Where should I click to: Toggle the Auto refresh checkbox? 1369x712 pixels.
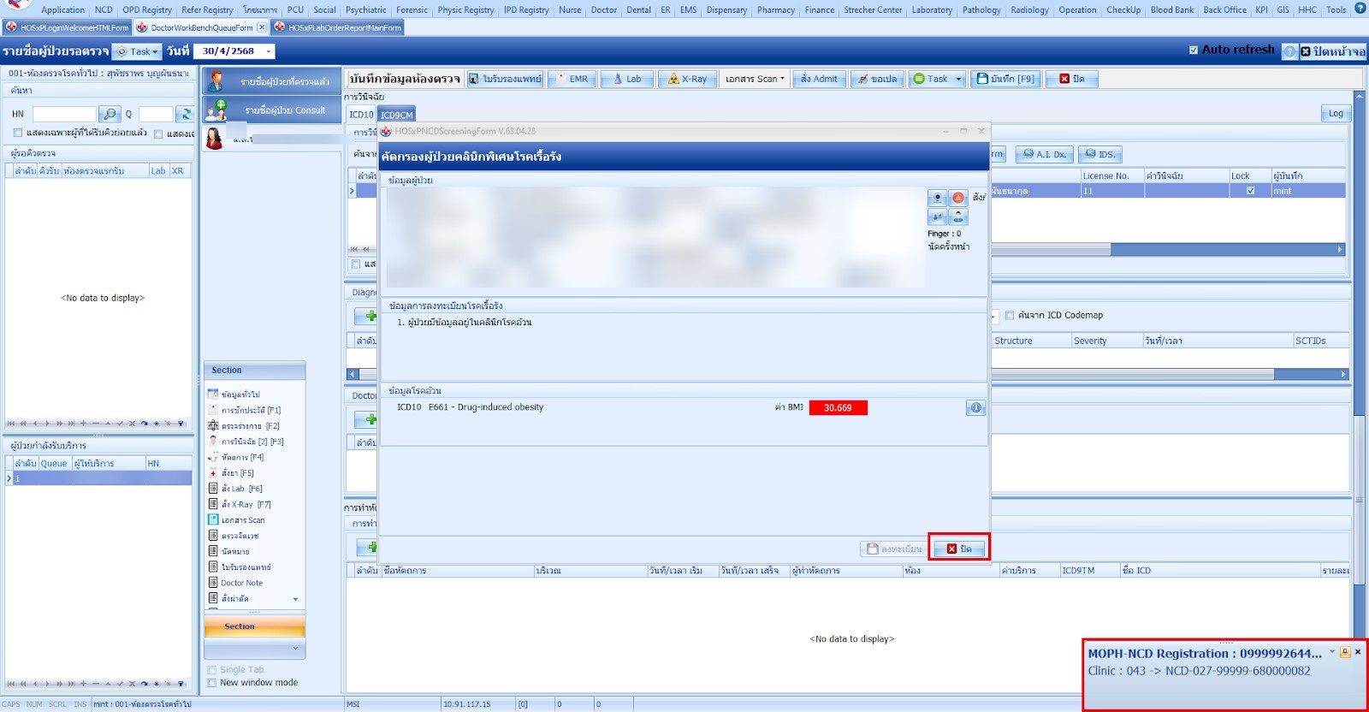click(1194, 50)
